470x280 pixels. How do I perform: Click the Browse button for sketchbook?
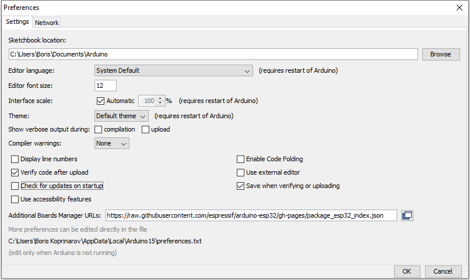point(441,55)
